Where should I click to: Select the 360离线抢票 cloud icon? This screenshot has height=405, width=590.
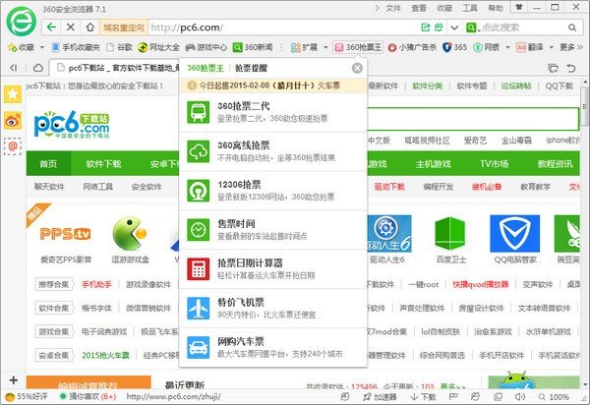pos(198,150)
